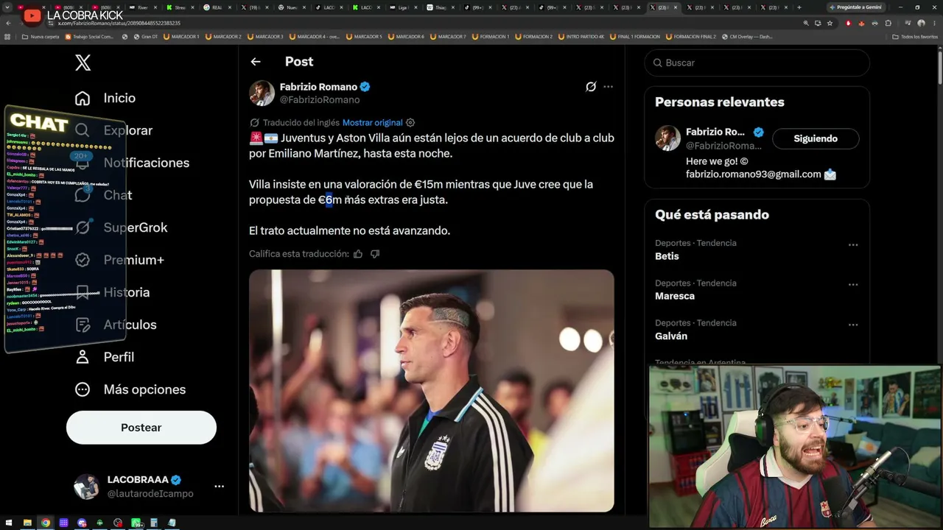Click the LACOBRAAA account avatar

[86, 487]
